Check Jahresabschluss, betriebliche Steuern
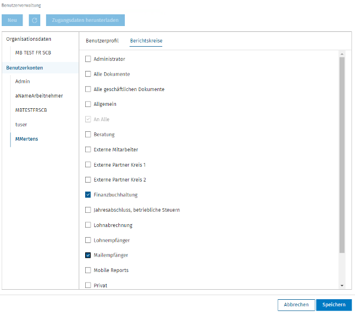 [88, 210]
